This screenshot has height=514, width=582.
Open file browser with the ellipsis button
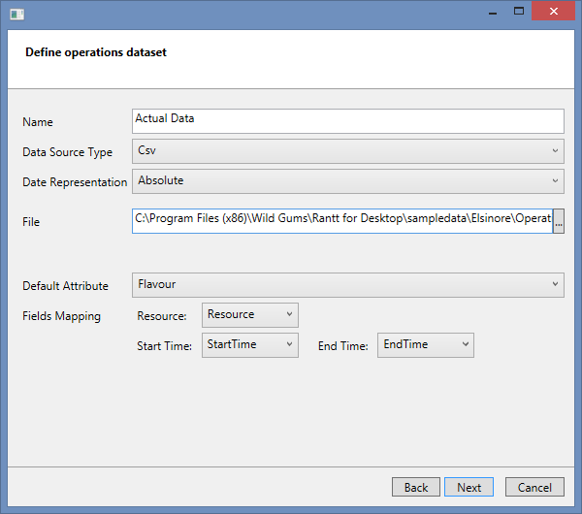click(x=559, y=221)
